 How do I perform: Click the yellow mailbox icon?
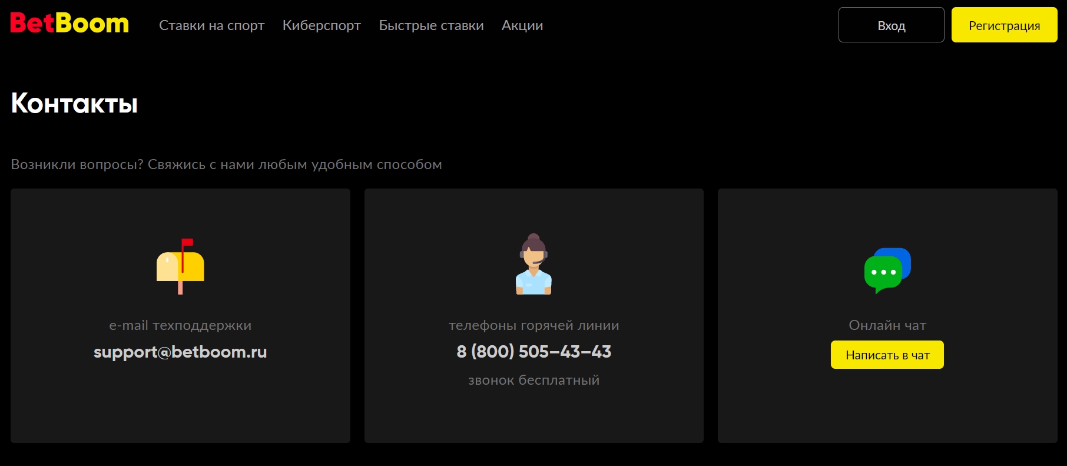coord(180,266)
